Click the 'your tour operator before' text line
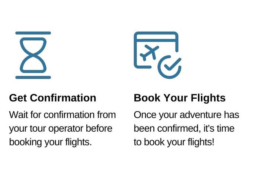This screenshot has height=184, width=253. 60,129
